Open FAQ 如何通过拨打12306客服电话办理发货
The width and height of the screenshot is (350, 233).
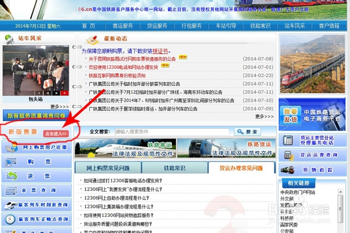point(123,181)
